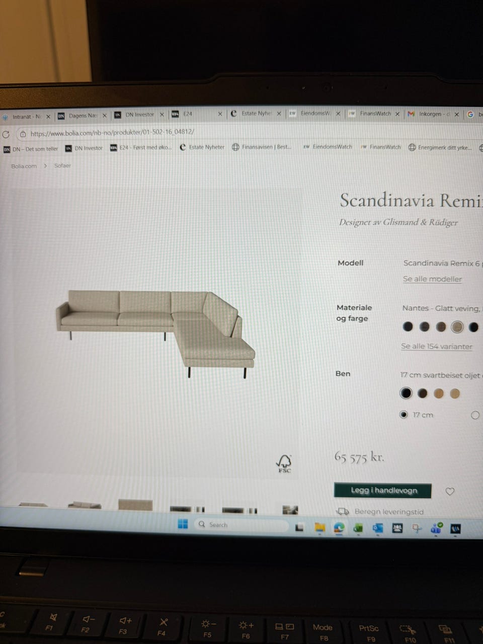
Task: Open 'E24 - Først med øko...' bookmark
Action: click(x=141, y=148)
